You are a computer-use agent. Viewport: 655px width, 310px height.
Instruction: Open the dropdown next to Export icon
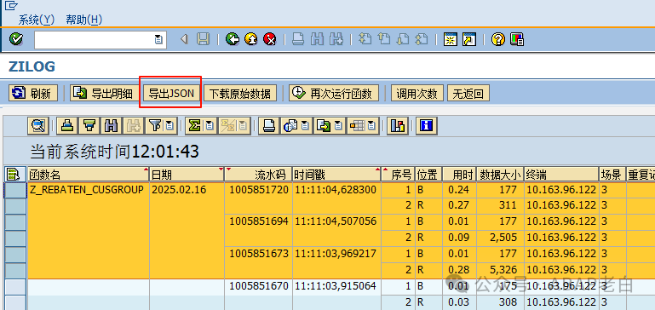pyautogui.click(x=339, y=125)
